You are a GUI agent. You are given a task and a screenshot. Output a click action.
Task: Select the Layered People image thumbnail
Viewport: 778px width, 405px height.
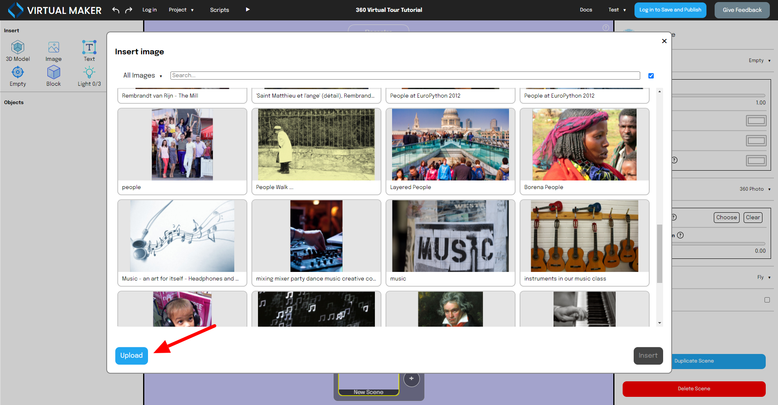click(450, 144)
